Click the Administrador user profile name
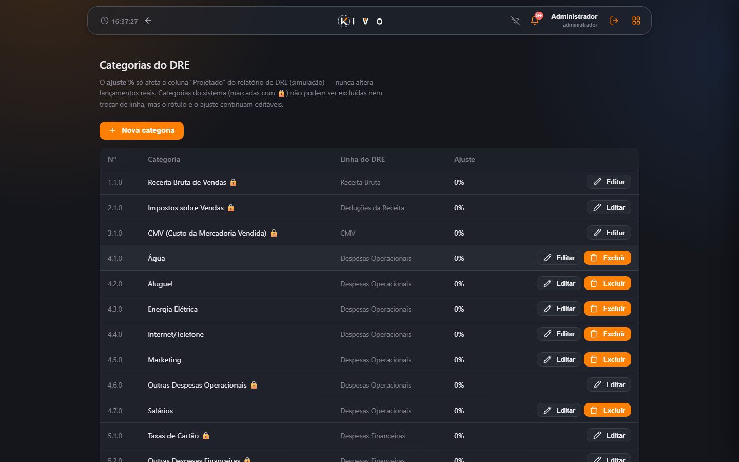Viewport: 739px width, 462px height. pos(574,16)
